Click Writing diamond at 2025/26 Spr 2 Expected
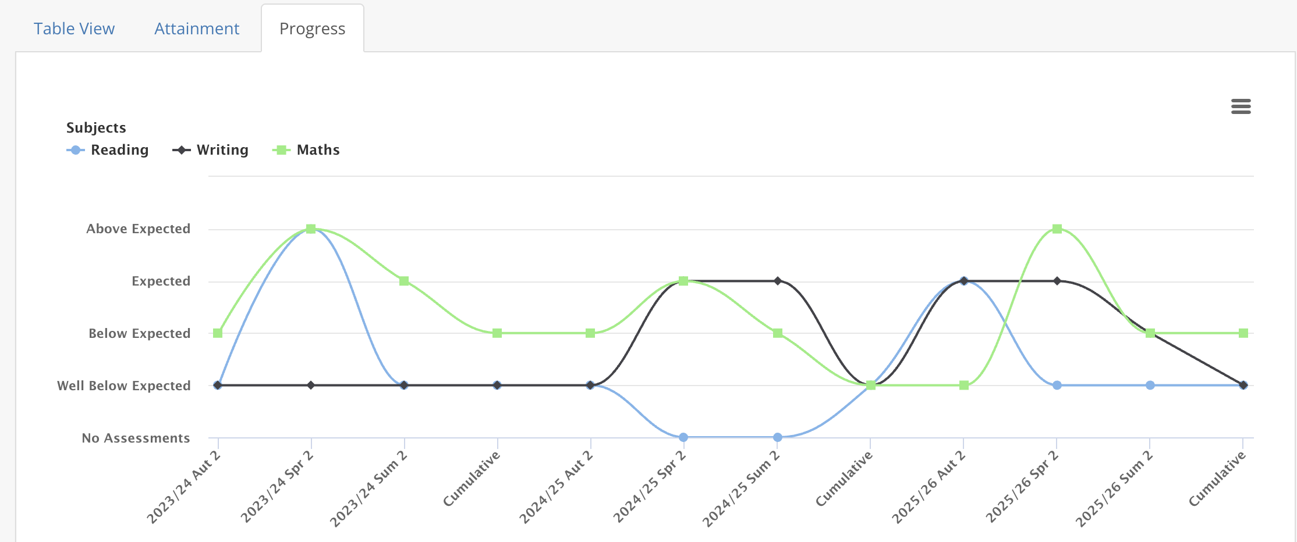This screenshot has width=1297, height=542. 1057,281
